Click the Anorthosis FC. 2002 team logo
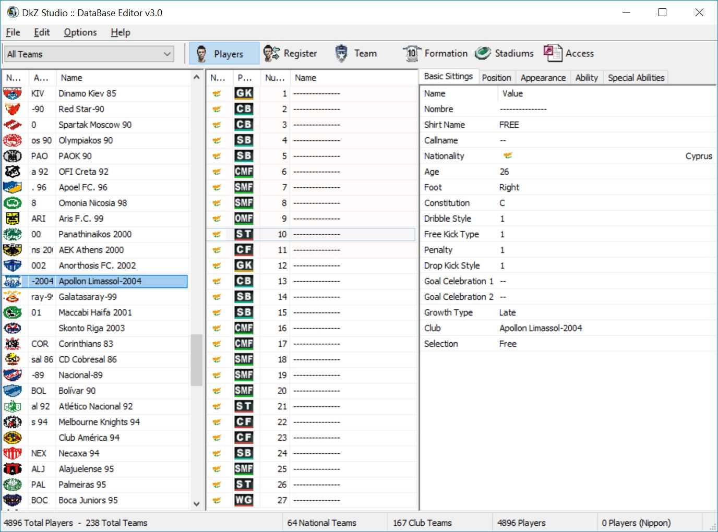 (x=13, y=265)
